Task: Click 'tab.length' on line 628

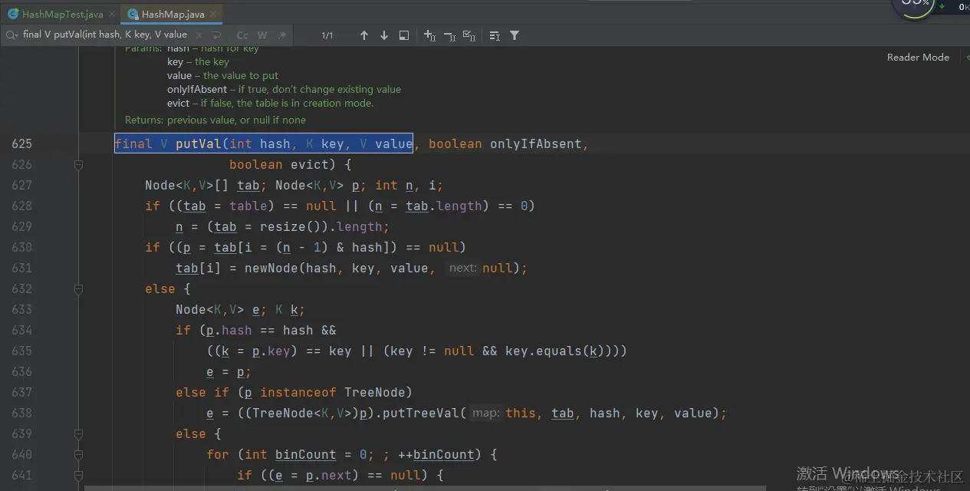Action: point(444,206)
